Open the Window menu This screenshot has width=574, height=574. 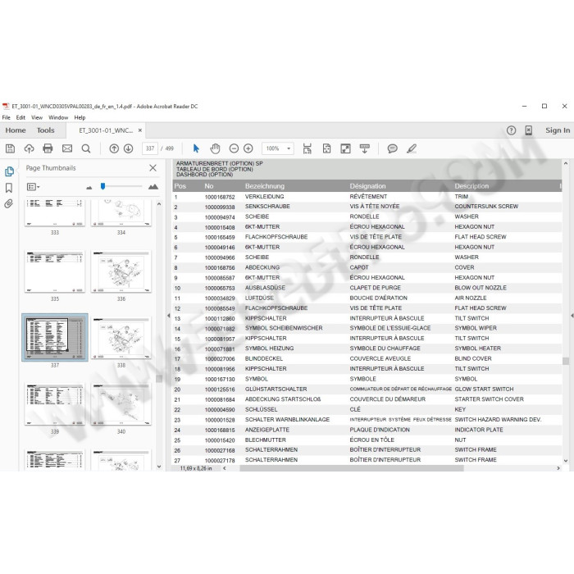(57, 117)
